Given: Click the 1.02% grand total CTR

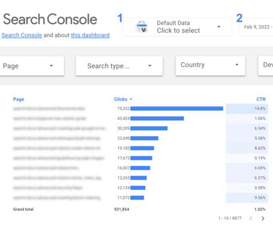Looking at the screenshot, I should 260,209.
